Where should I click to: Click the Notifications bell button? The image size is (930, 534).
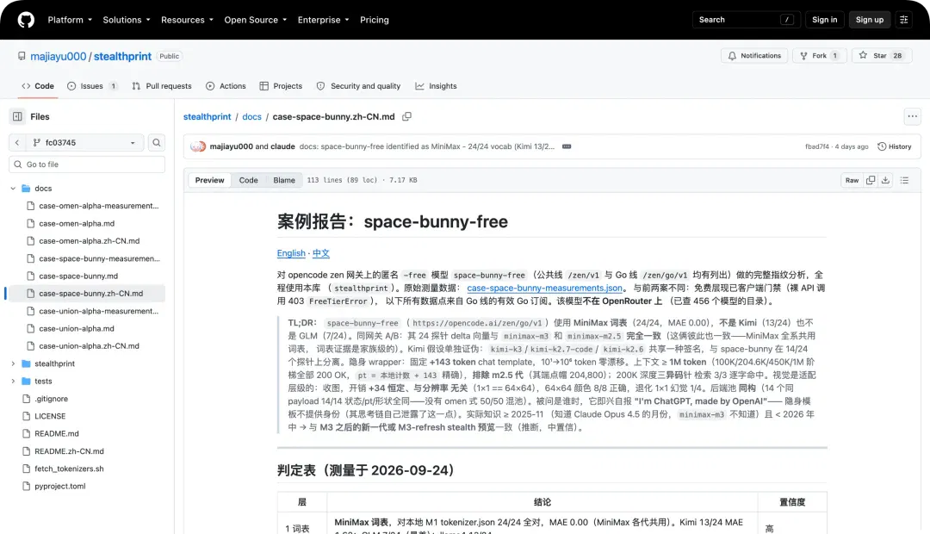(x=754, y=56)
